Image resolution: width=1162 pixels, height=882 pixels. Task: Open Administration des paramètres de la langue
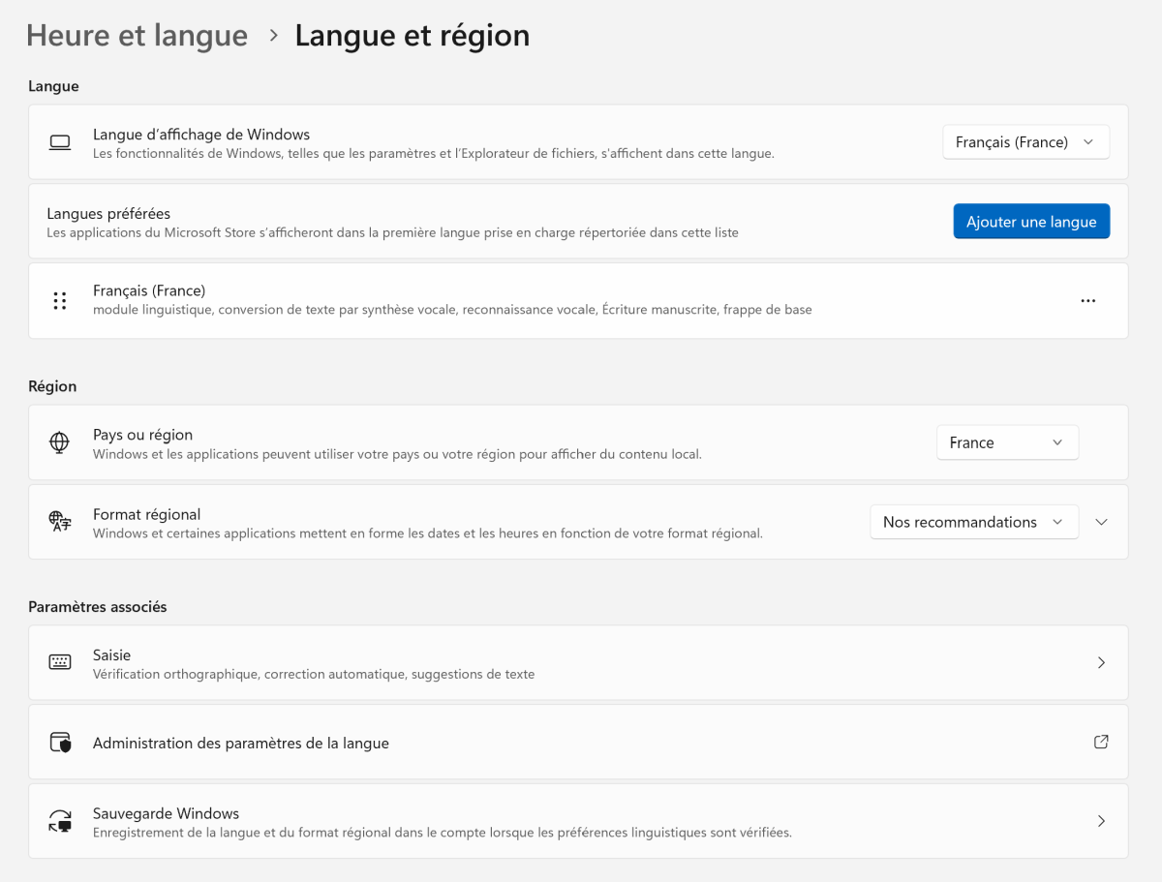[x=241, y=744]
